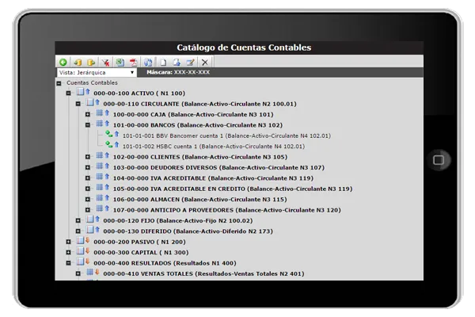Expand 105-00-000 IVA ACREDITABLE EN CREDITO node
The image size is (475, 317).
pos(88,189)
